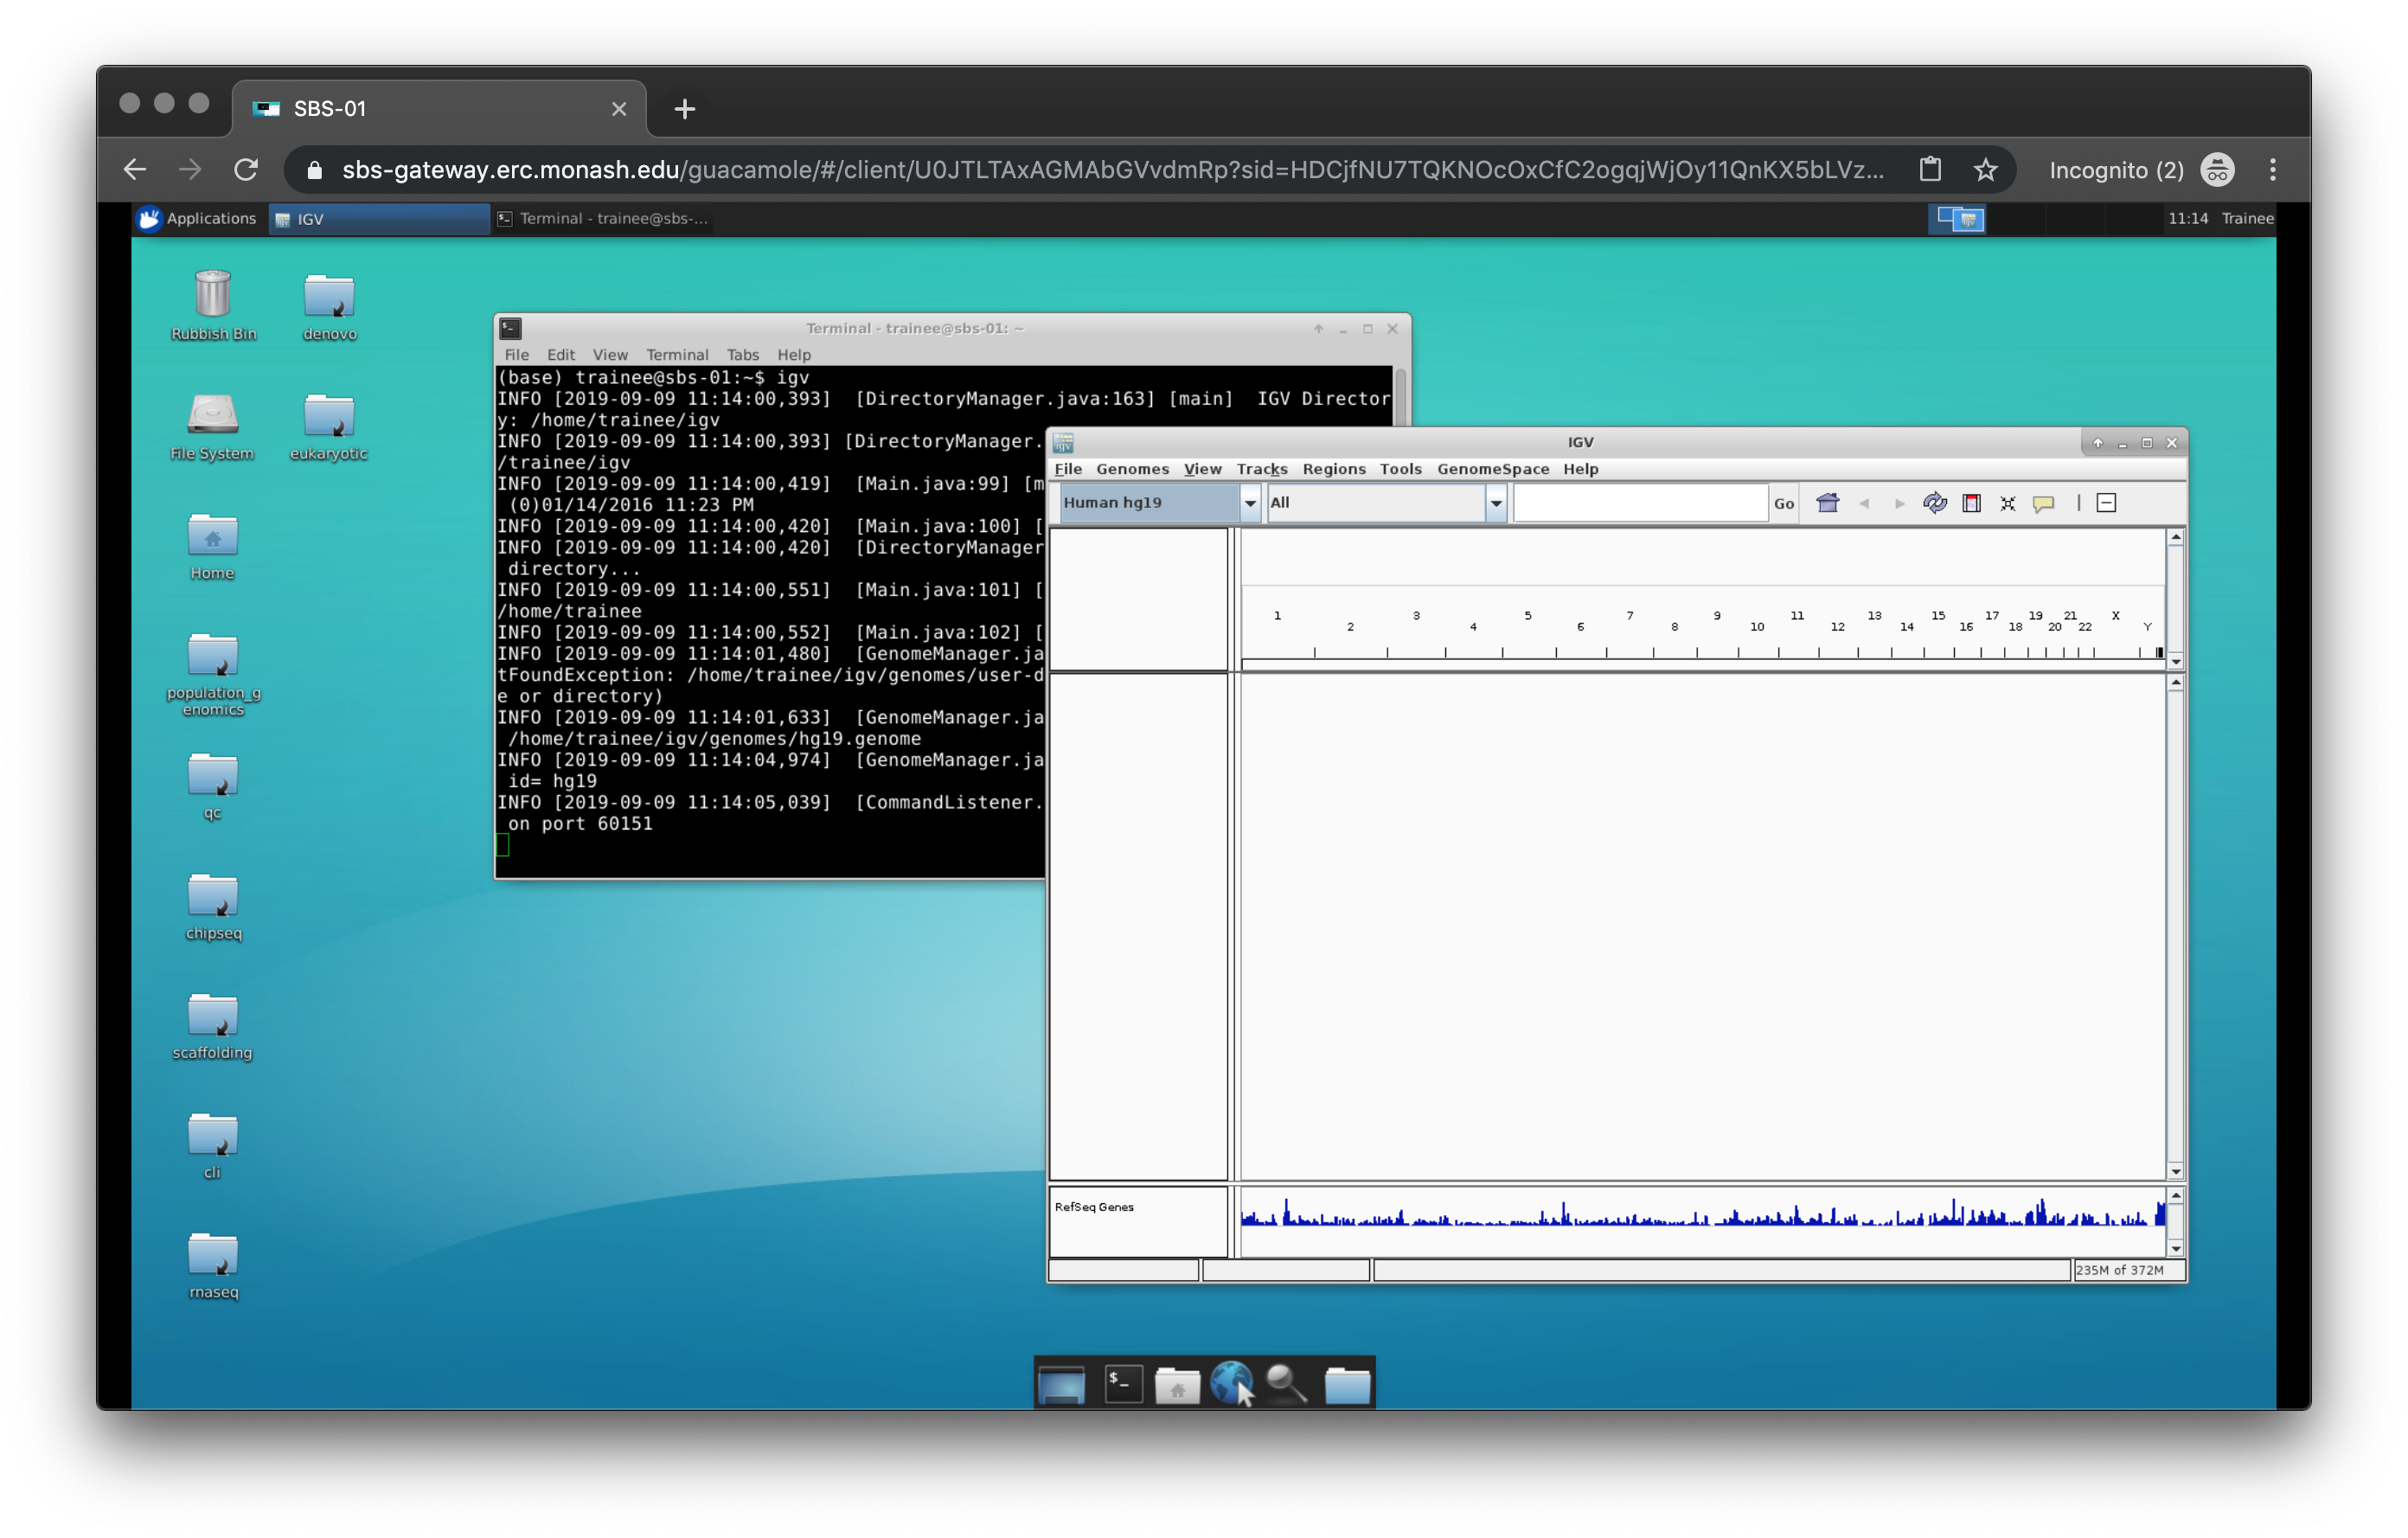Viewport: 2408px width, 1538px height.
Task: Open the Terminal window's Tabs menu
Action: [743, 355]
